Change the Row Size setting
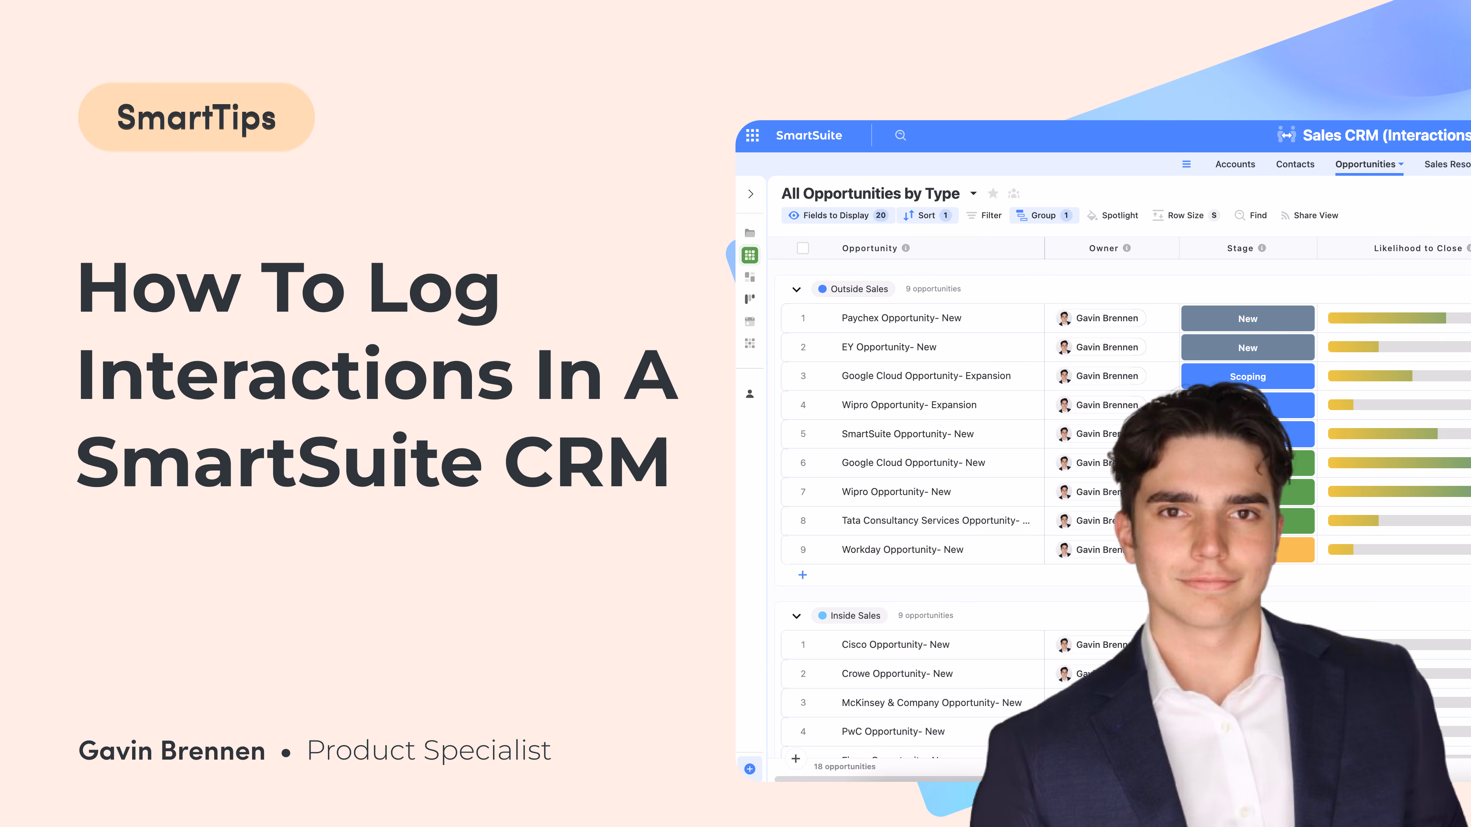The height and width of the screenshot is (827, 1471). (x=1186, y=215)
